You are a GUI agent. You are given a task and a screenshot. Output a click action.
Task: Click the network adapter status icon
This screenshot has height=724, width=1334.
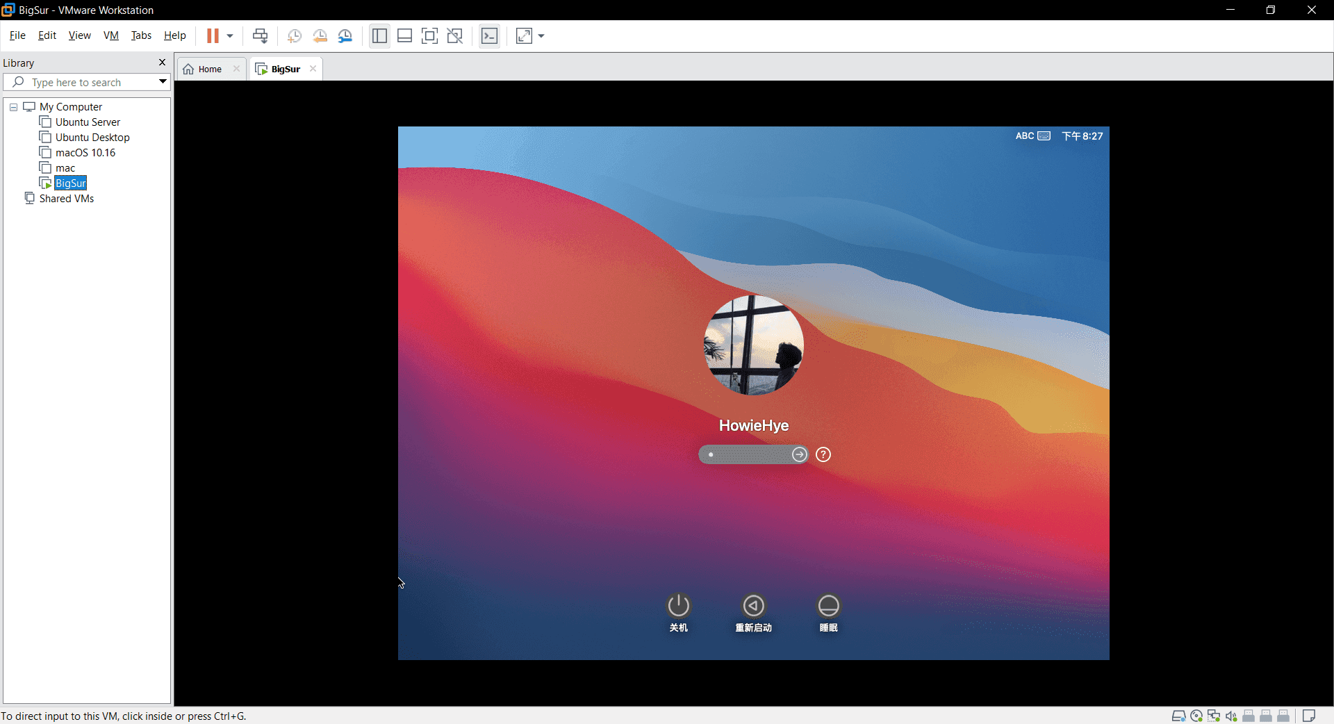[x=1214, y=716]
